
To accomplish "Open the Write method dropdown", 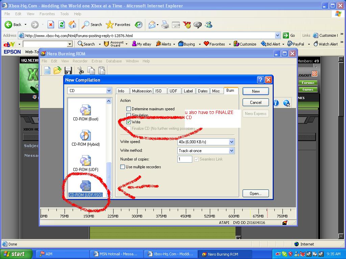I will [x=231, y=151].
